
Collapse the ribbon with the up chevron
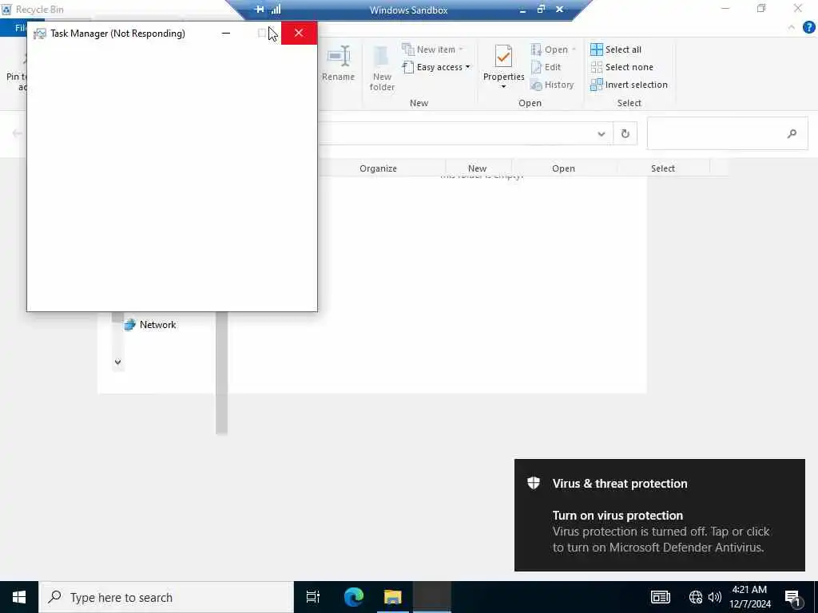(792, 27)
